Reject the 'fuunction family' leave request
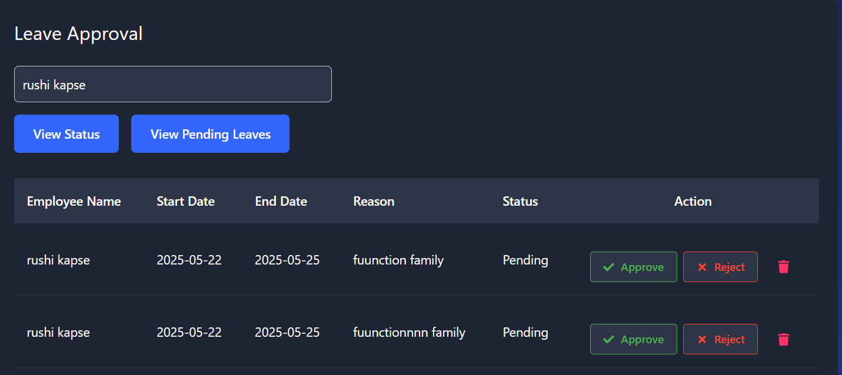The image size is (842, 375). [x=720, y=267]
